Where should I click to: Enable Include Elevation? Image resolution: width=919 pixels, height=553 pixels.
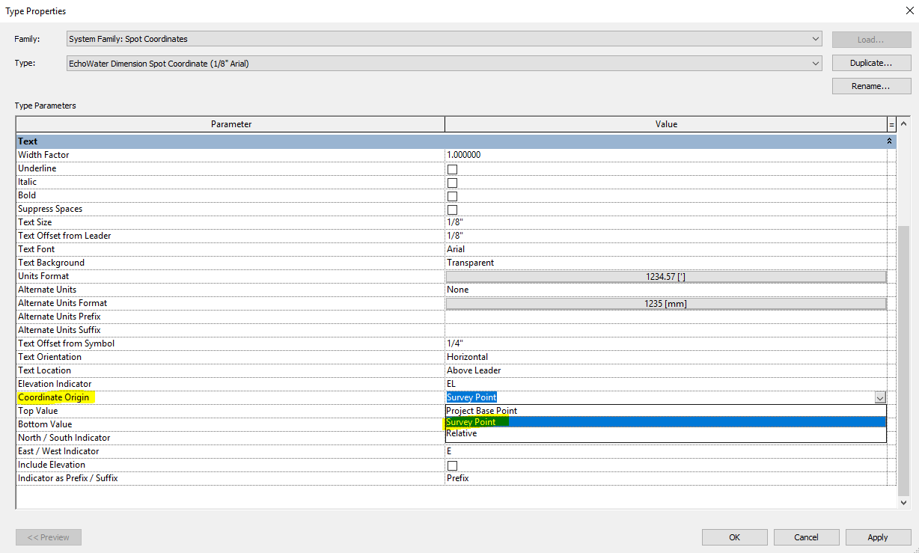pyautogui.click(x=452, y=465)
